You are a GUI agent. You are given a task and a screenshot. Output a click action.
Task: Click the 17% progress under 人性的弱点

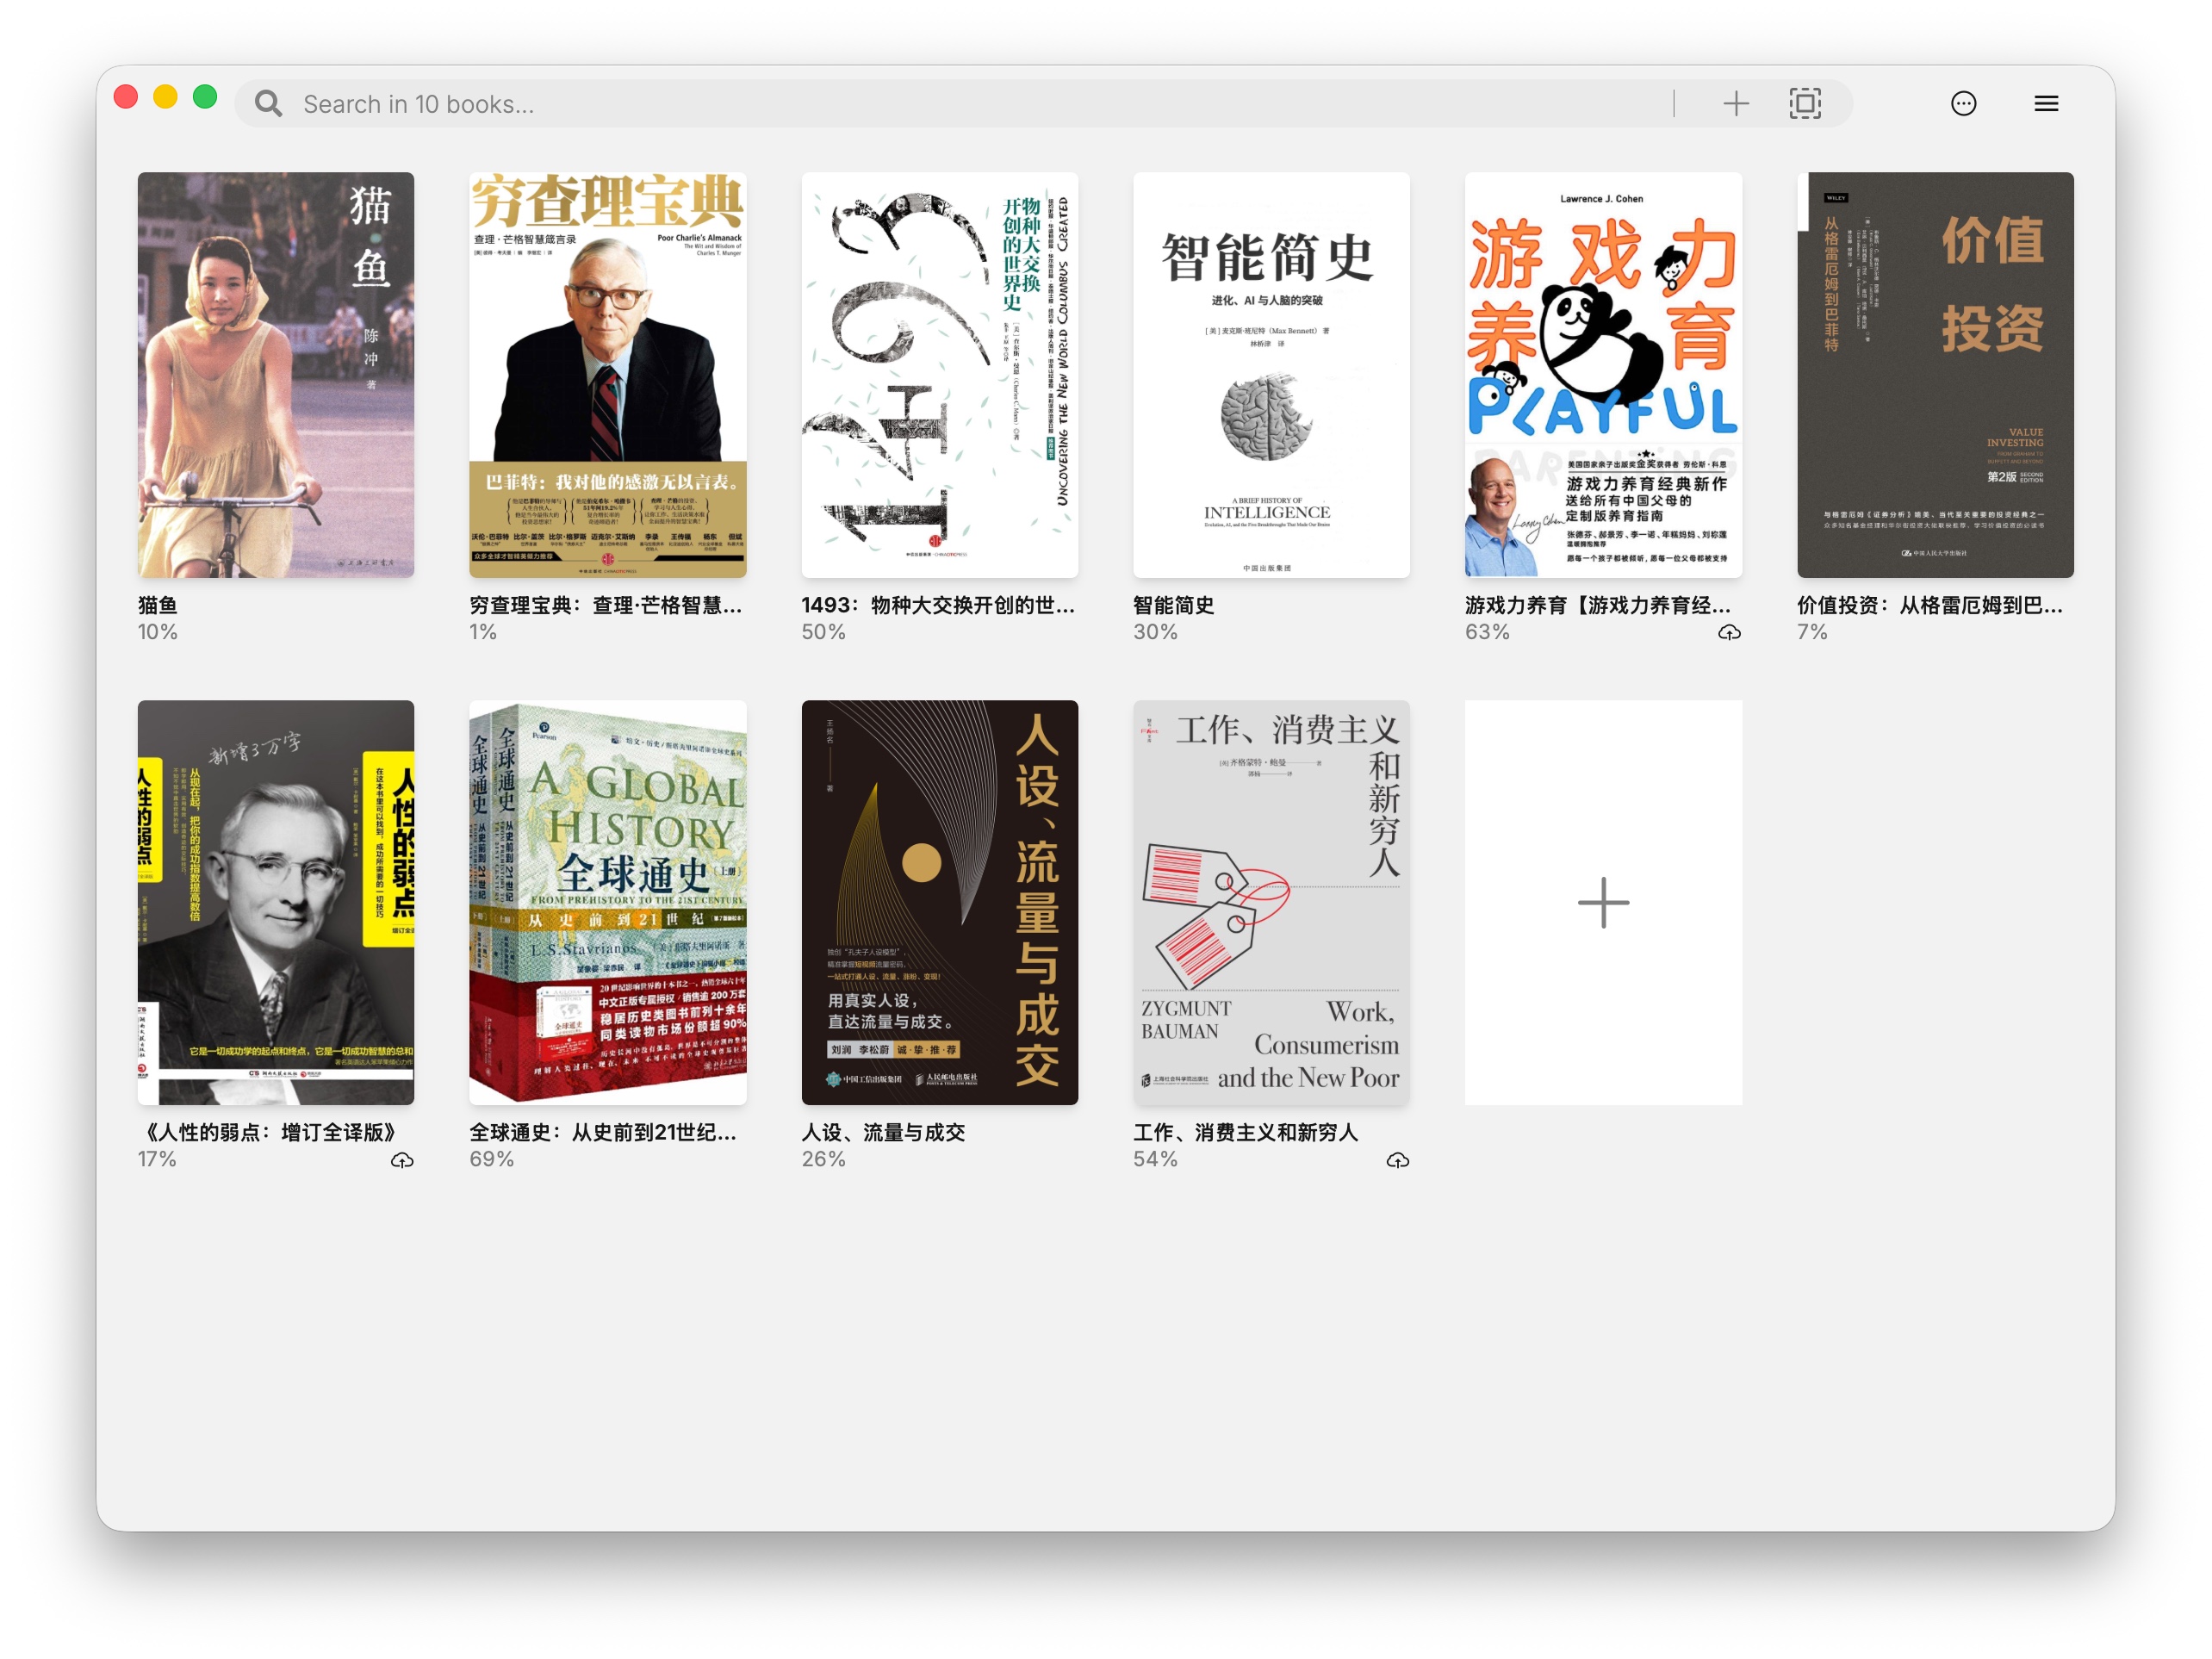[x=157, y=1159]
